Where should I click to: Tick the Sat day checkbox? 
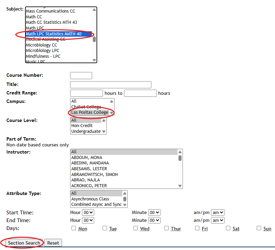pyautogui.click(x=228, y=228)
